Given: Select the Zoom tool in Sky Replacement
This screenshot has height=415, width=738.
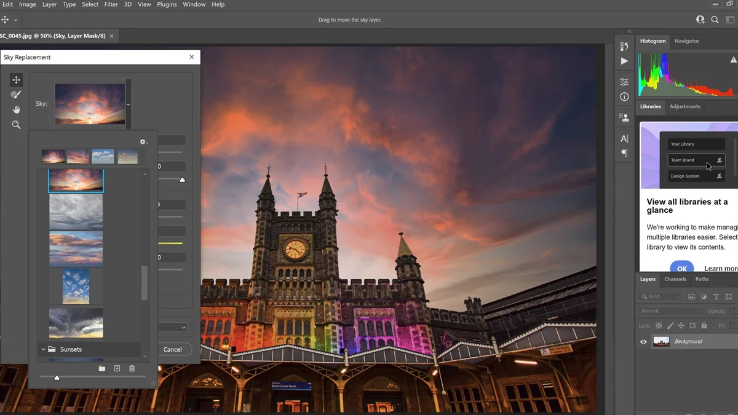Looking at the screenshot, I should (16, 125).
